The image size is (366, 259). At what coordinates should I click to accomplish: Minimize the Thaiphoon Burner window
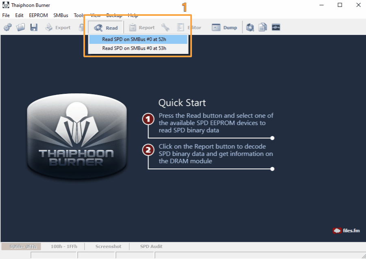coord(321,5)
